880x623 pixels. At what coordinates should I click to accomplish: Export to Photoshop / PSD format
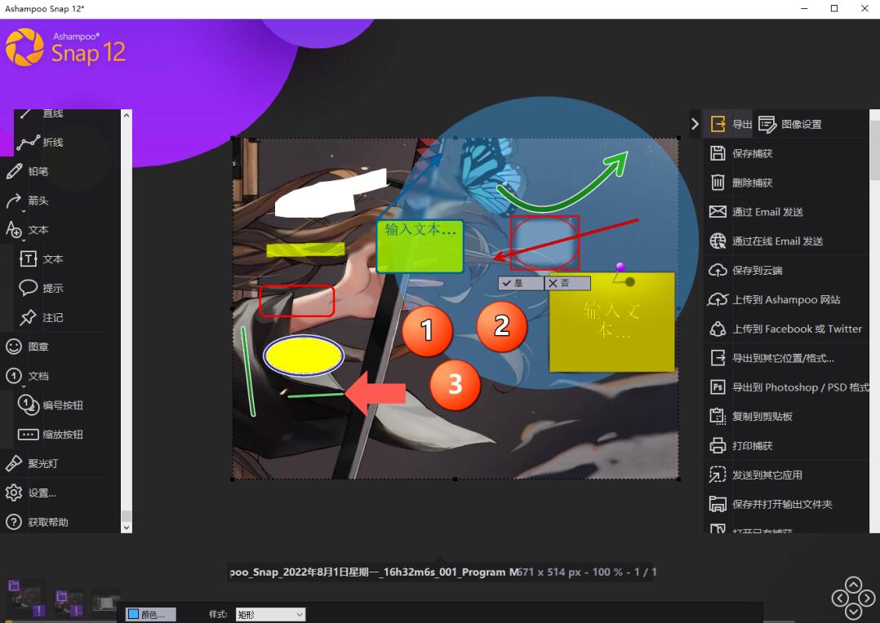tap(788, 387)
